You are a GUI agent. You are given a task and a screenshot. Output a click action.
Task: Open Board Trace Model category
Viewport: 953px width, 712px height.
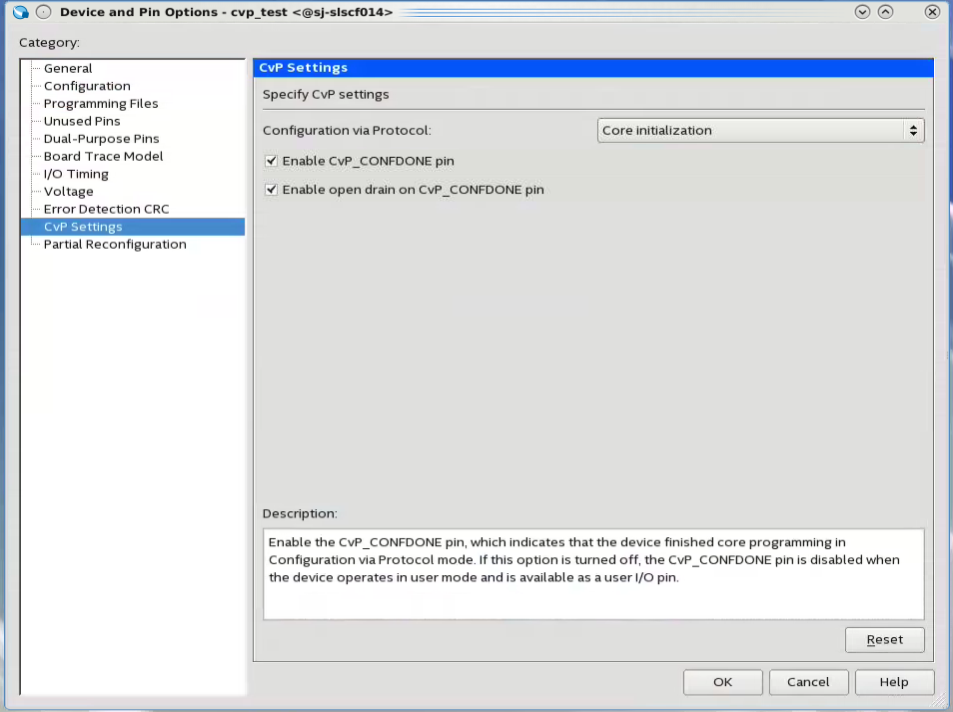coord(103,157)
